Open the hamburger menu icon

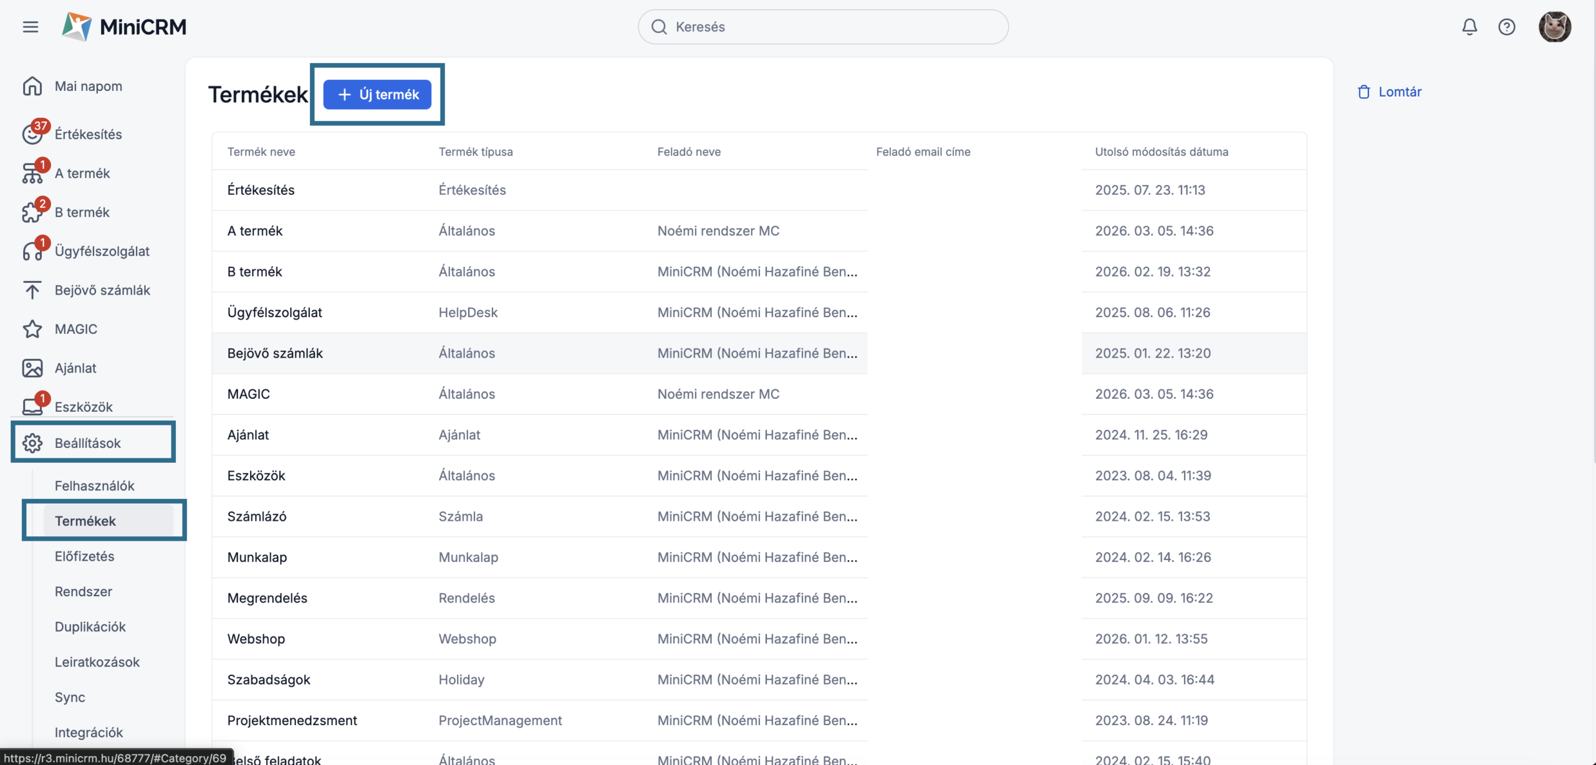point(31,27)
